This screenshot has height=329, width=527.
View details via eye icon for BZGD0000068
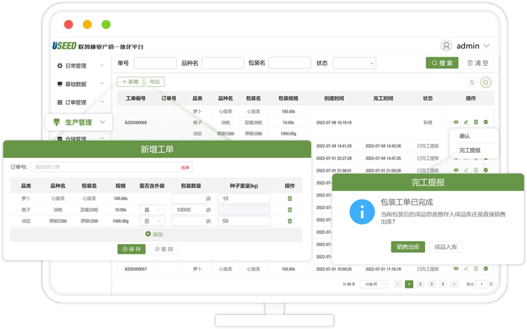[456, 122]
